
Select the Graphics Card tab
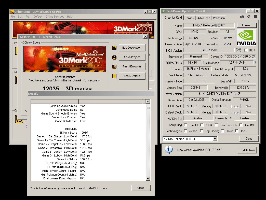click(173, 18)
